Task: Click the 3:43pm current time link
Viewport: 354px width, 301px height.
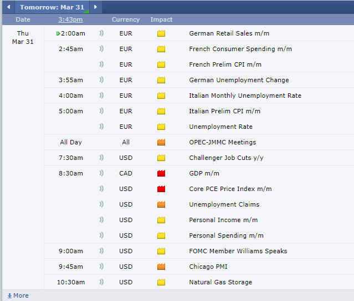Action: click(71, 19)
